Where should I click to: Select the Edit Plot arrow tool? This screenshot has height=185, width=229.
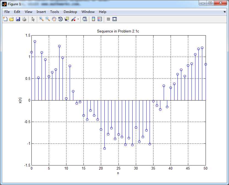[x=33, y=19]
